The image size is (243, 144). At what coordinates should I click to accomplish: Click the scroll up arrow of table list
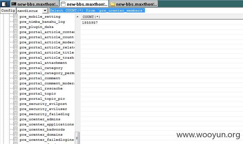[77, 17]
